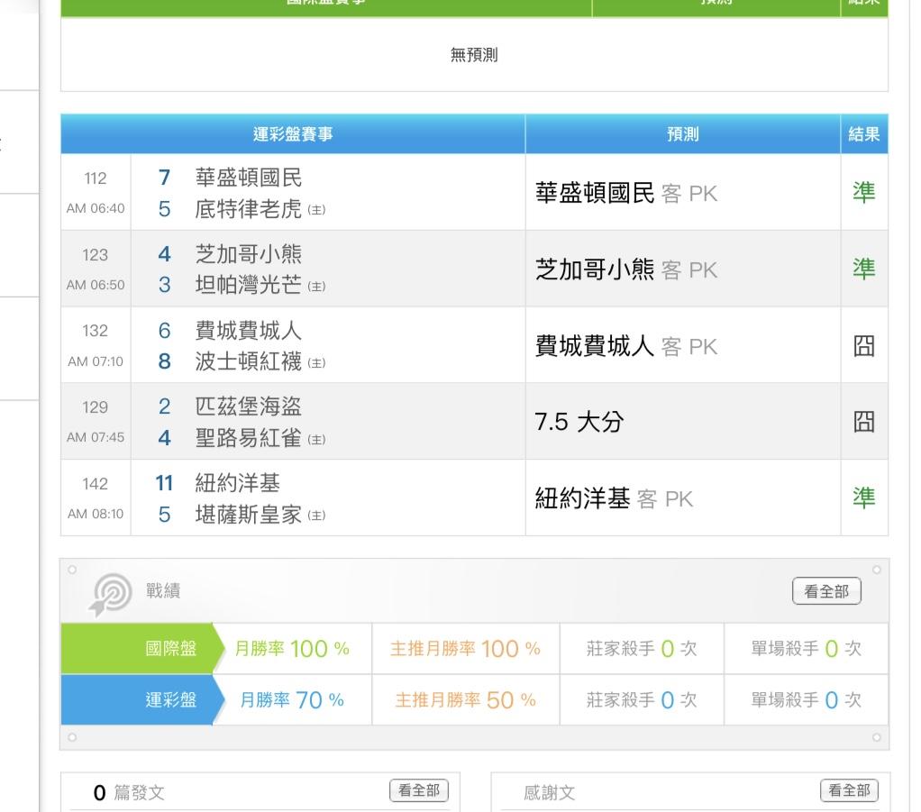Click the 運彩盤賽事 column header
The height and width of the screenshot is (812, 921).
[x=293, y=134]
